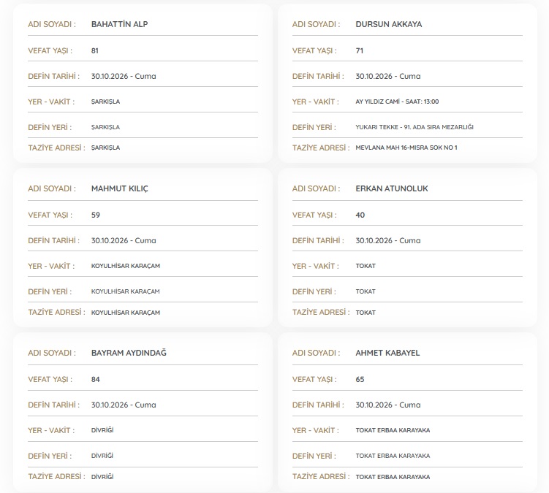Click the name DURSUN AKKAYA

[x=389, y=24]
